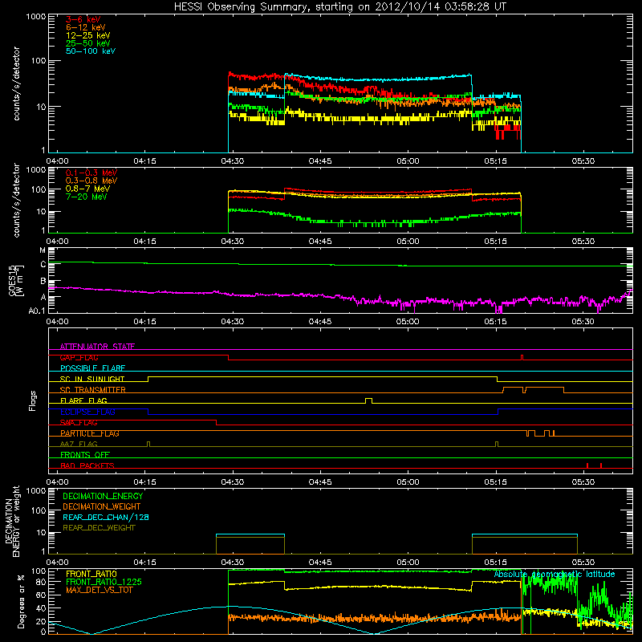
Task: Click the 0.3-0.8 MeV legend label
Action: tap(91, 181)
